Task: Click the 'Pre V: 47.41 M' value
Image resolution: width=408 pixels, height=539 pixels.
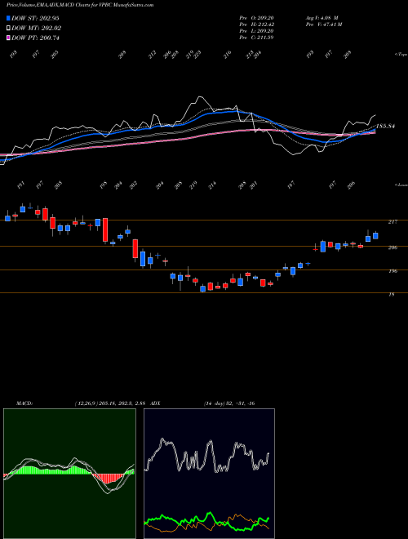Action: tap(323, 24)
